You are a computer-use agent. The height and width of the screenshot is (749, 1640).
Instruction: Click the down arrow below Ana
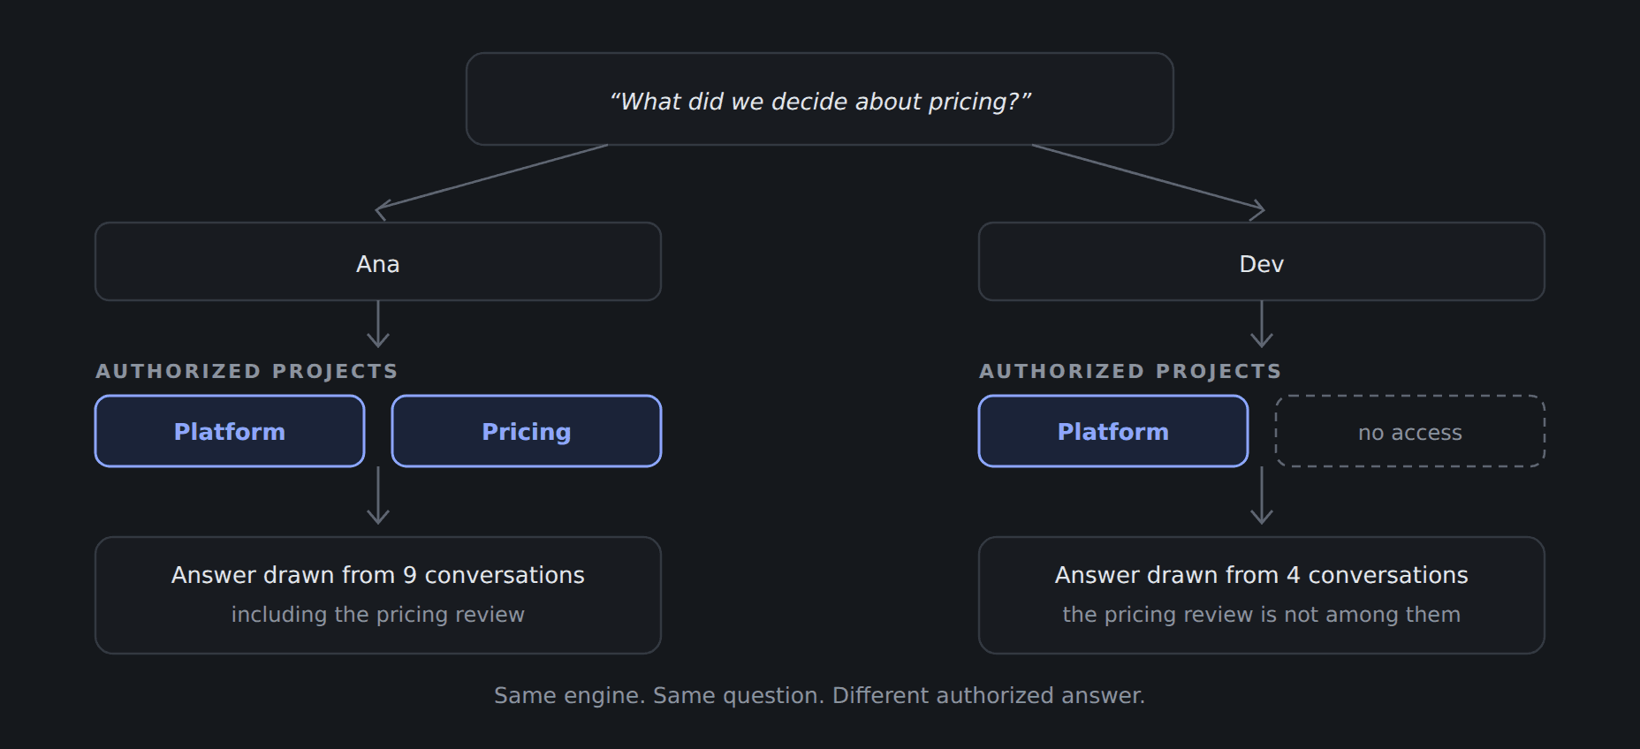point(378,324)
